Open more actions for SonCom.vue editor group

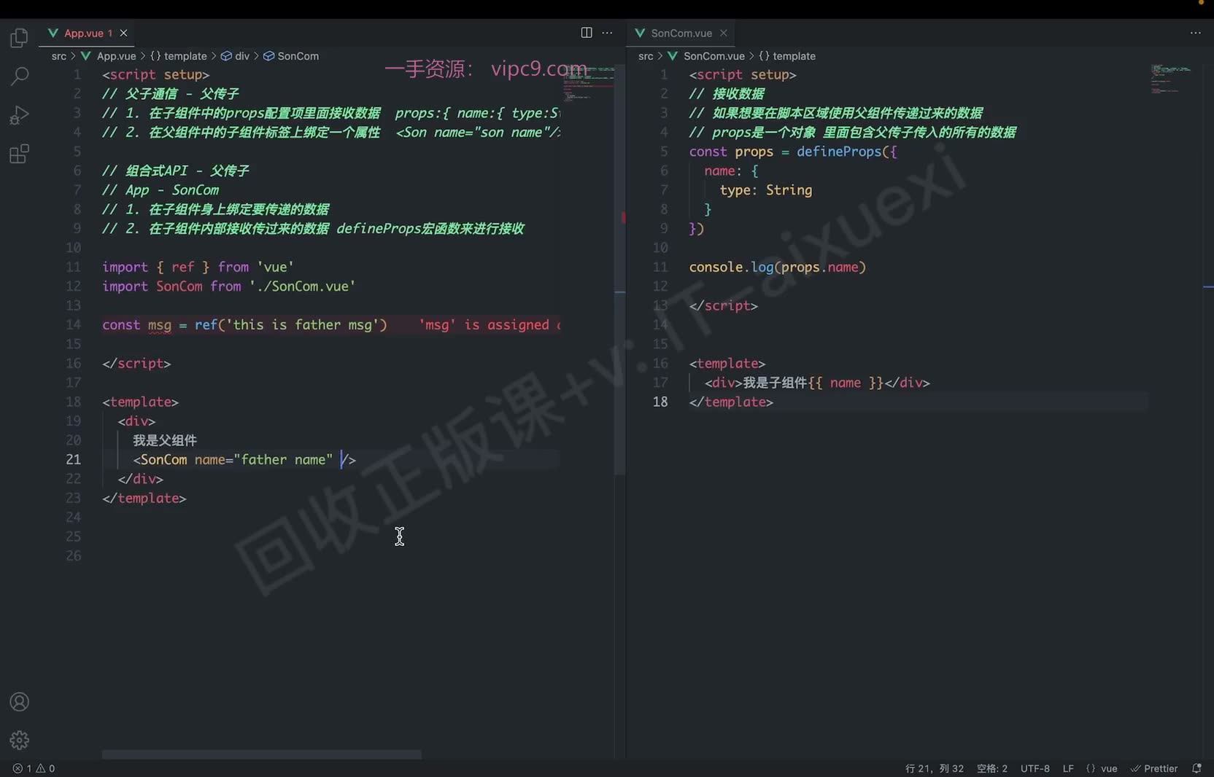click(x=1195, y=33)
